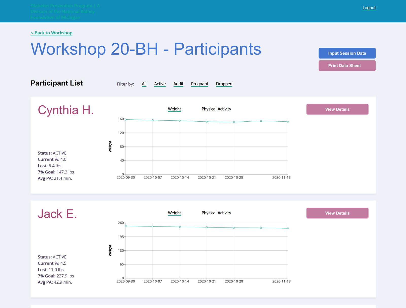The width and height of the screenshot is (406, 308).
Task: Click the 160 axis label on Cynthia's chart
Action: tap(121, 119)
